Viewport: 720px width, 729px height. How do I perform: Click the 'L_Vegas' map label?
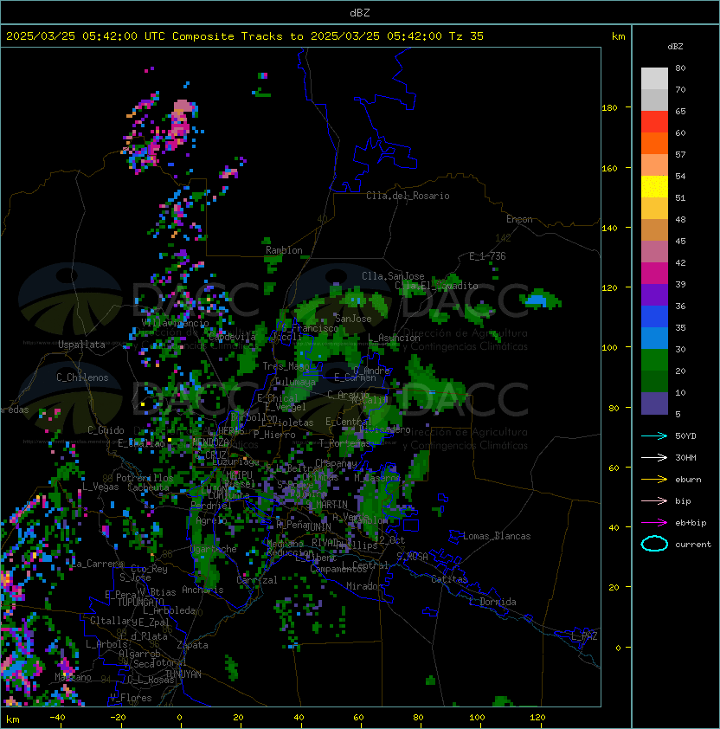coord(100,487)
